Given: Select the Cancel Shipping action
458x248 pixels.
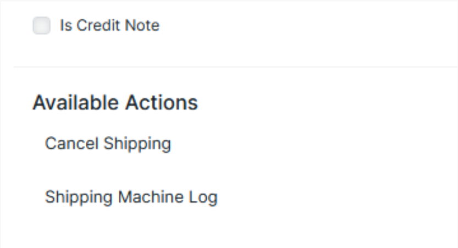Looking at the screenshot, I should [108, 144].
